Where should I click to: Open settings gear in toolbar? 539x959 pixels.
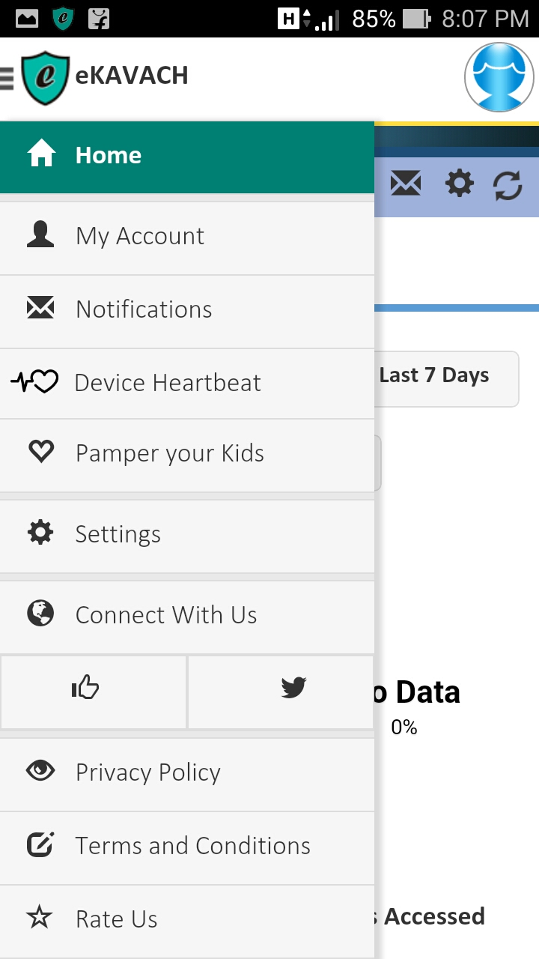point(460,184)
